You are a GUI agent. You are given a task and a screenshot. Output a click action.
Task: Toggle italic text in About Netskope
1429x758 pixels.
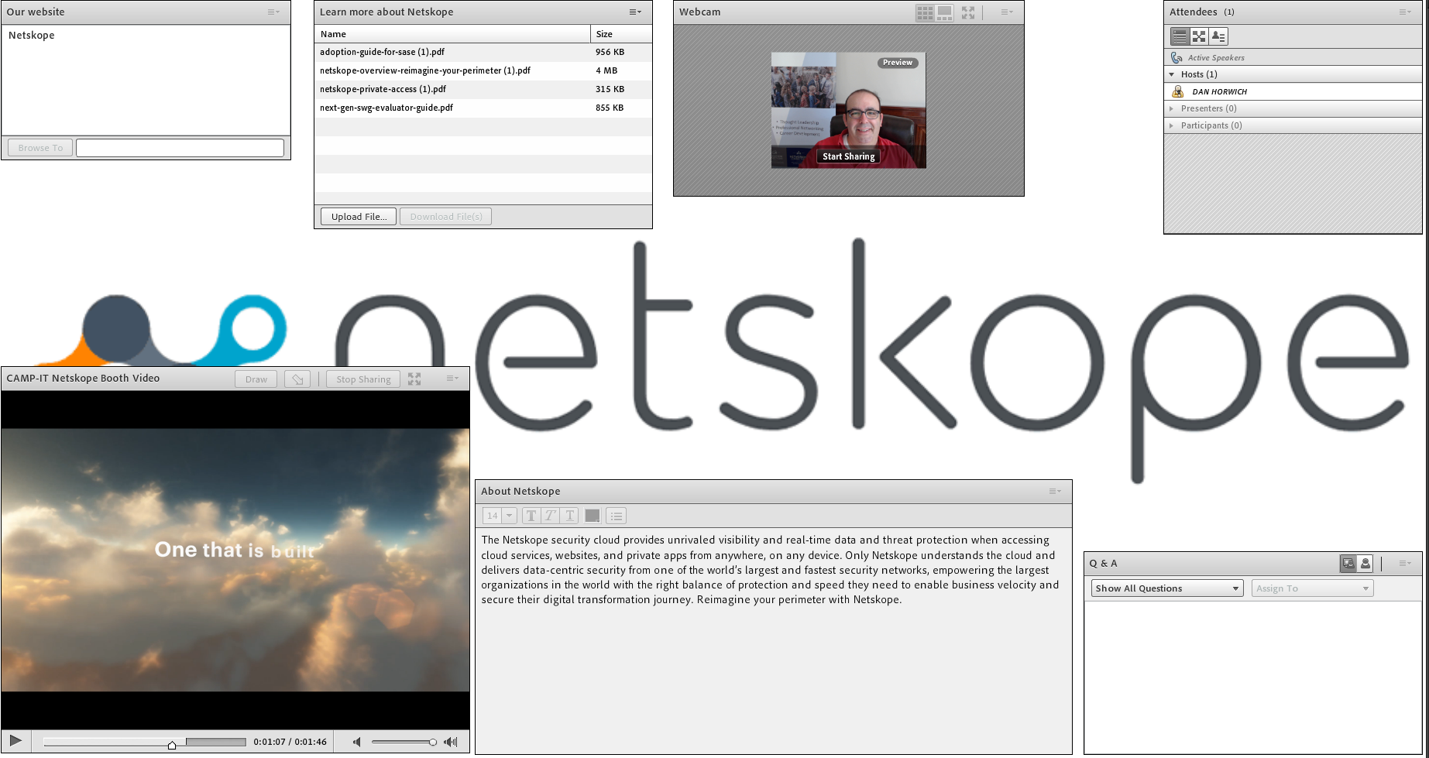pyautogui.click(x=550, y=516)
